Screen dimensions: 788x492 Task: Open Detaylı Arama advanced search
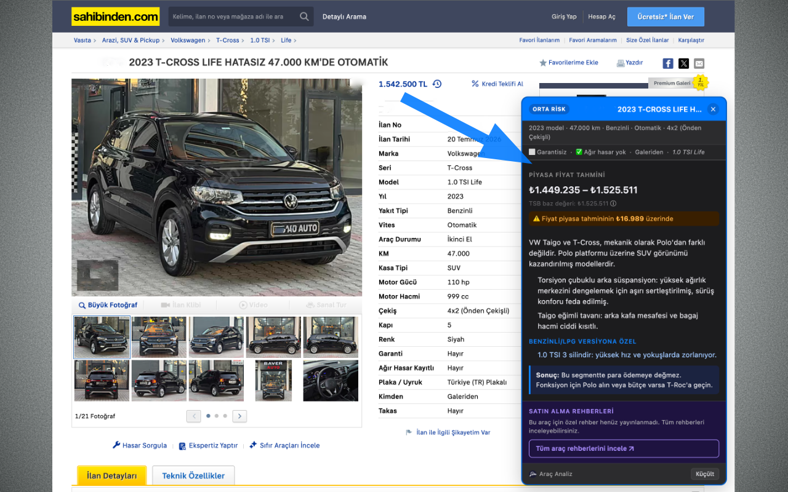click(x=344, y=17)
